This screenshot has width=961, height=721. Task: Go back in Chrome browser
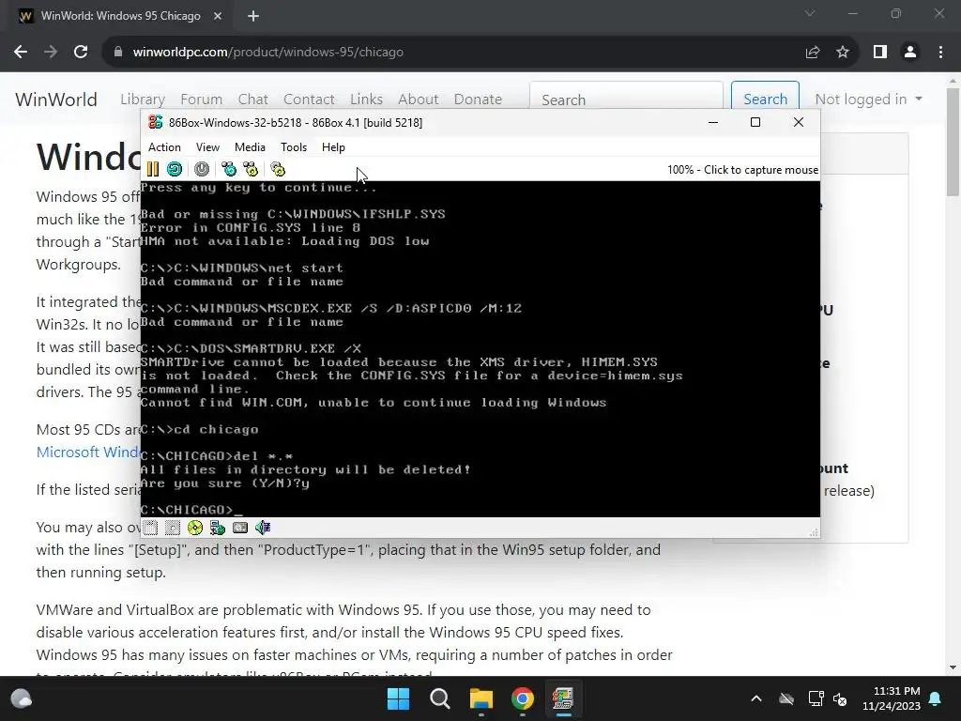pos(21,53)
